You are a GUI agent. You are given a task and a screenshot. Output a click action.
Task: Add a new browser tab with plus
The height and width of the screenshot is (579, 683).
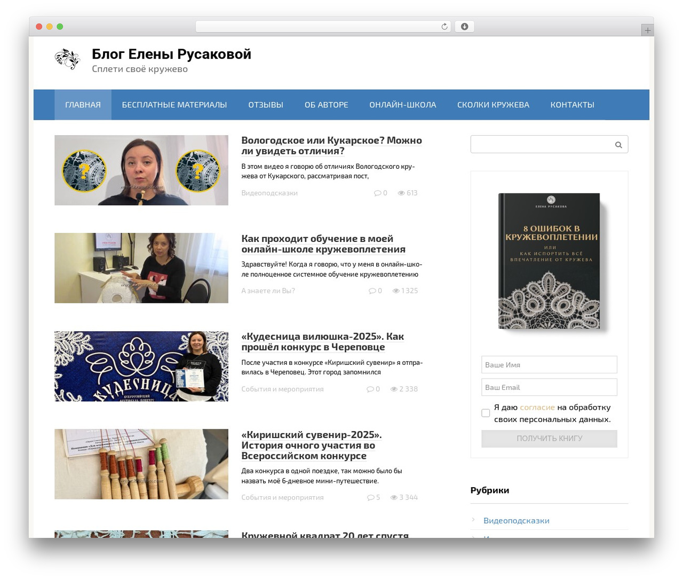647,30
